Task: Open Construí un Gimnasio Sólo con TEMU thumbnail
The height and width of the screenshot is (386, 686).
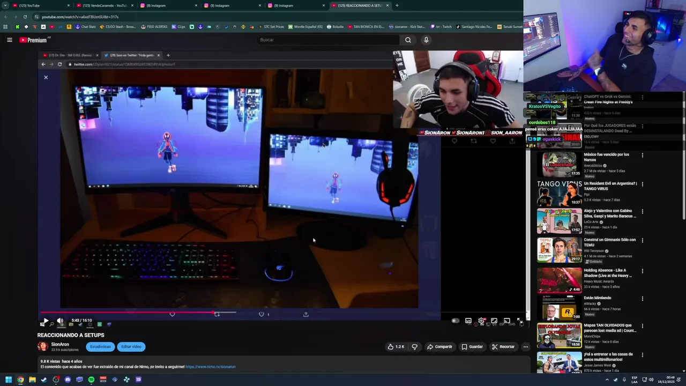Action: point(559,250)
